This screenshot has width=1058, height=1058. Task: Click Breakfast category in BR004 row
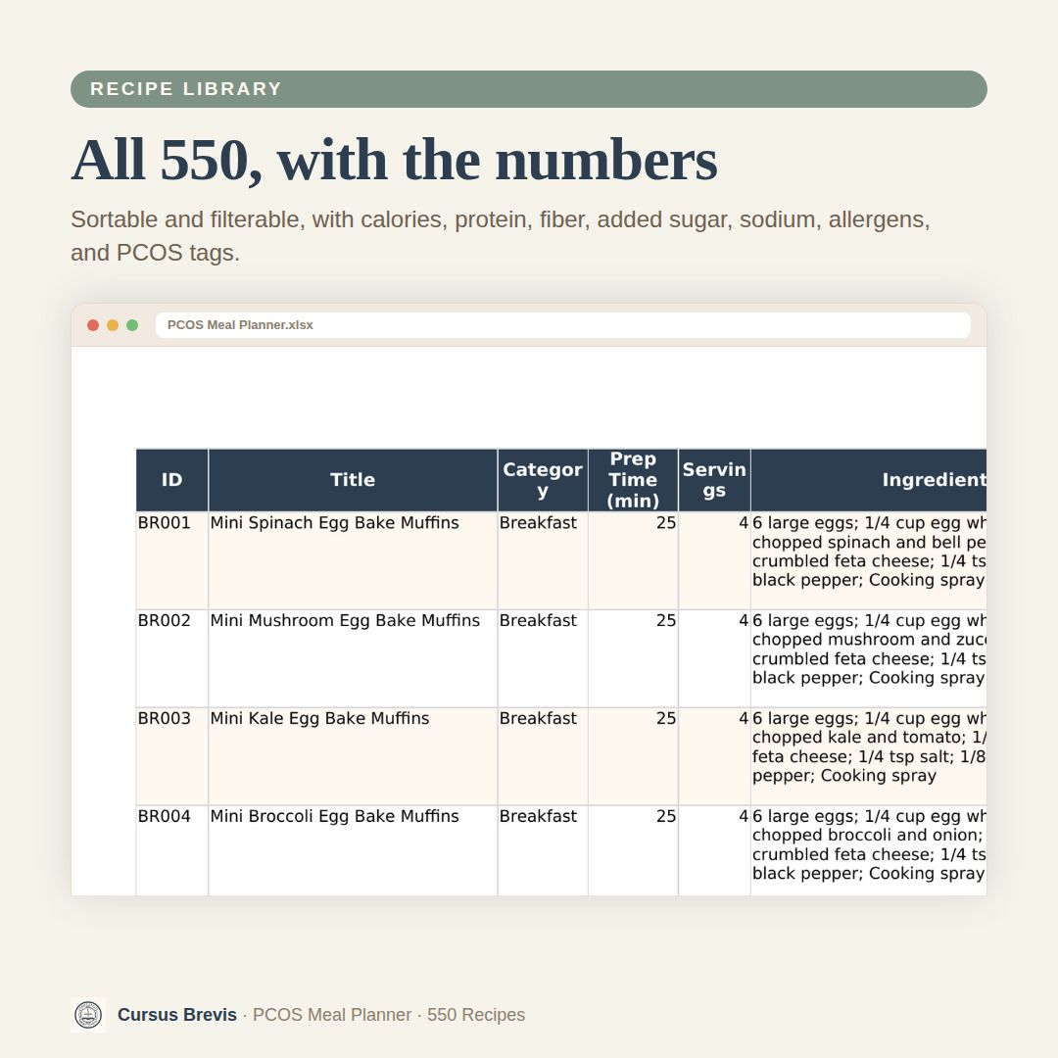[543, 851]
